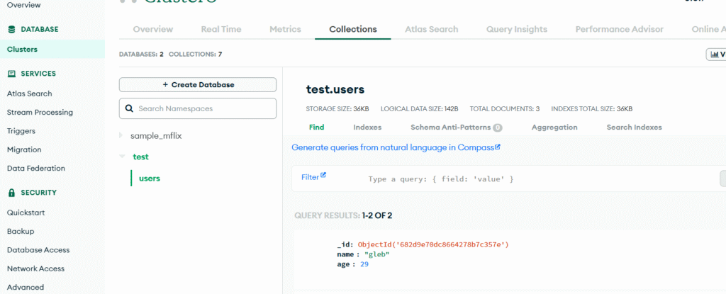
Task: Click the QUERY RESULTS: 1-2 OF 2 label
Action: [343, 216]
